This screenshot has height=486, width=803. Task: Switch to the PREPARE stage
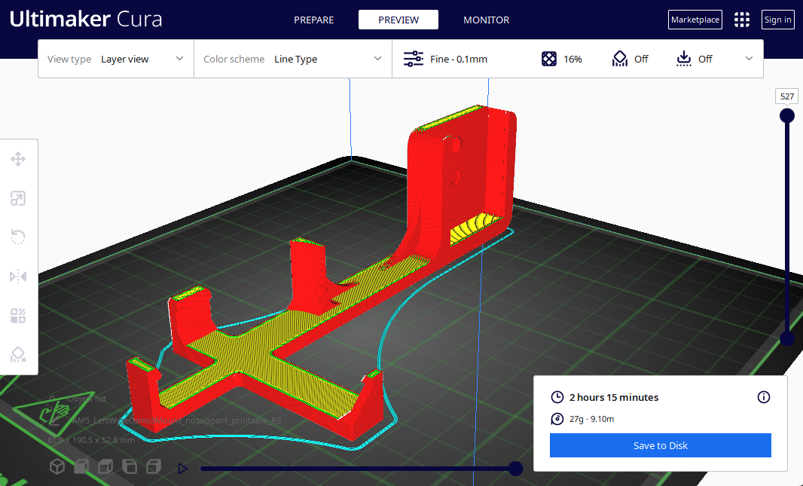click(x=313, y=20)
